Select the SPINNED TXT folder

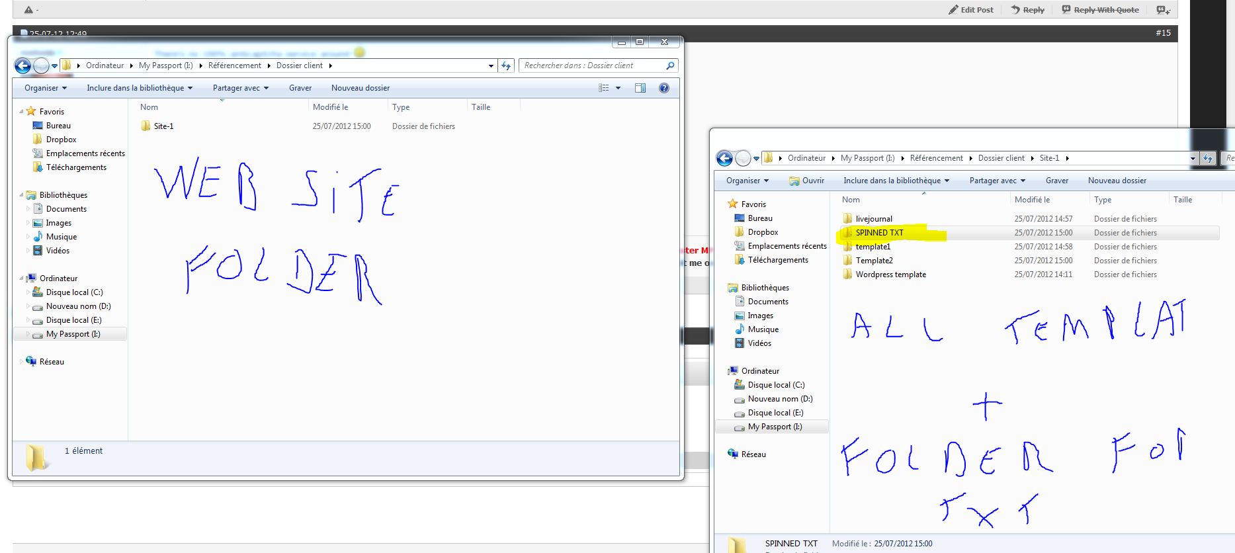click(873, 233)
